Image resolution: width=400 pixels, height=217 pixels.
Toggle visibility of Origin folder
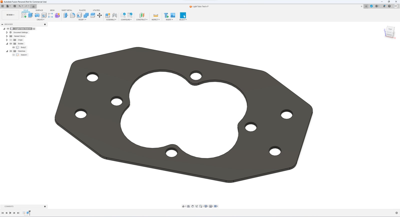coord(11,40)
